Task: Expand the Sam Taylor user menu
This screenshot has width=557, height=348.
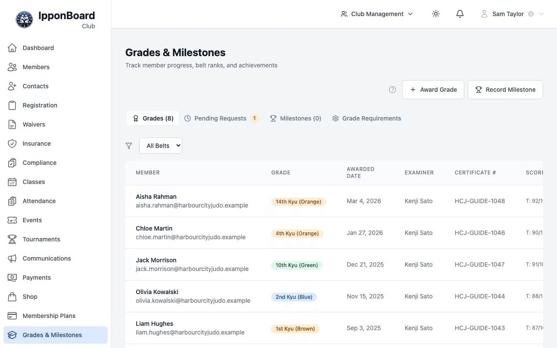Action: click(513, 14)
